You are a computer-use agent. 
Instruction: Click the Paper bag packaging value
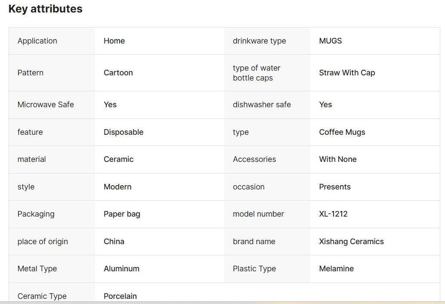pyautogui.click(x=122, y=214)
